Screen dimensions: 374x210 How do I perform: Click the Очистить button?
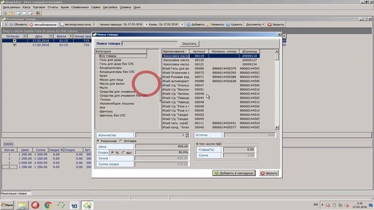click(x=189, y=44)
